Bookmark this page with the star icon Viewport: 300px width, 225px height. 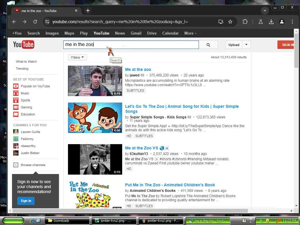(230, 22)
